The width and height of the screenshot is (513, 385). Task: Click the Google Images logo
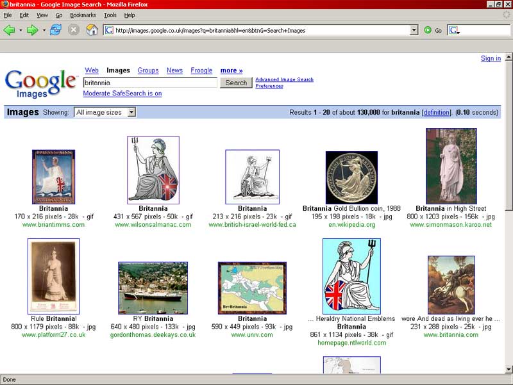41,84
